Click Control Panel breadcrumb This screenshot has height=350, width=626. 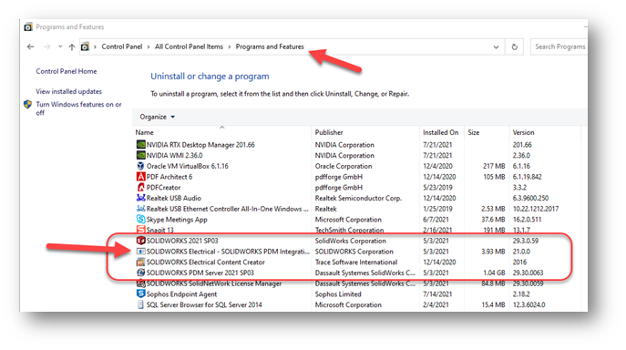tap(122, 46)
